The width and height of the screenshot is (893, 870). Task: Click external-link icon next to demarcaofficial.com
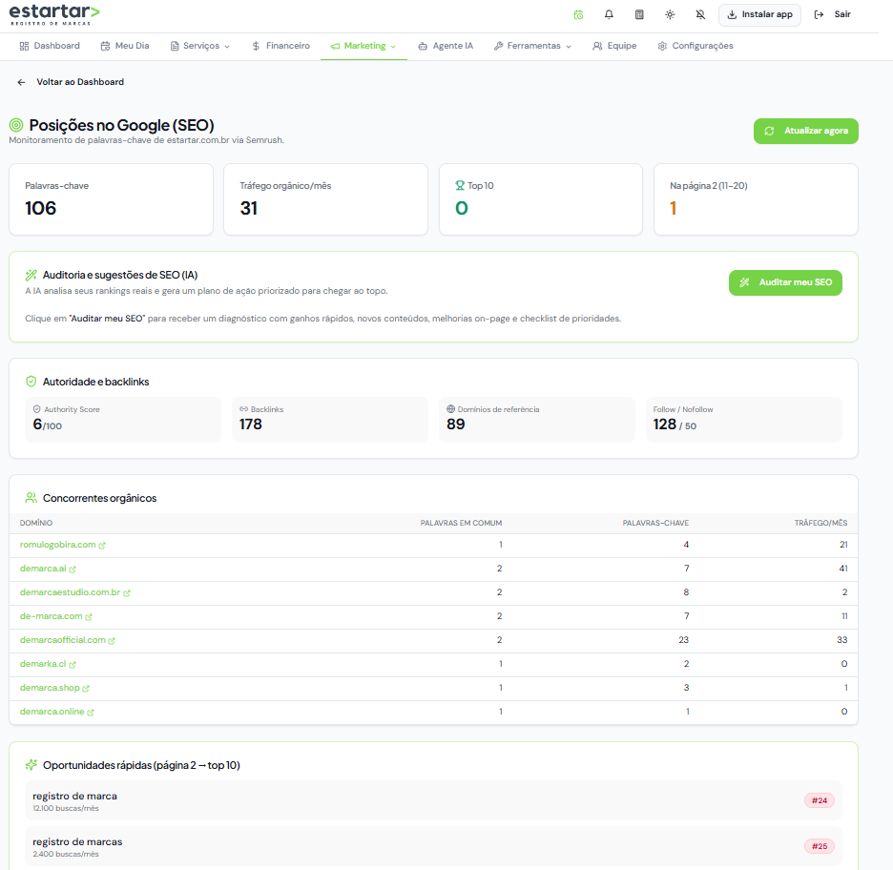112,641
